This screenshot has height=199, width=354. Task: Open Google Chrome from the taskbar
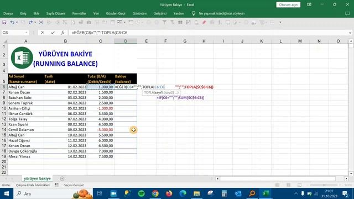pyautogui.click(x=155, y=193)
